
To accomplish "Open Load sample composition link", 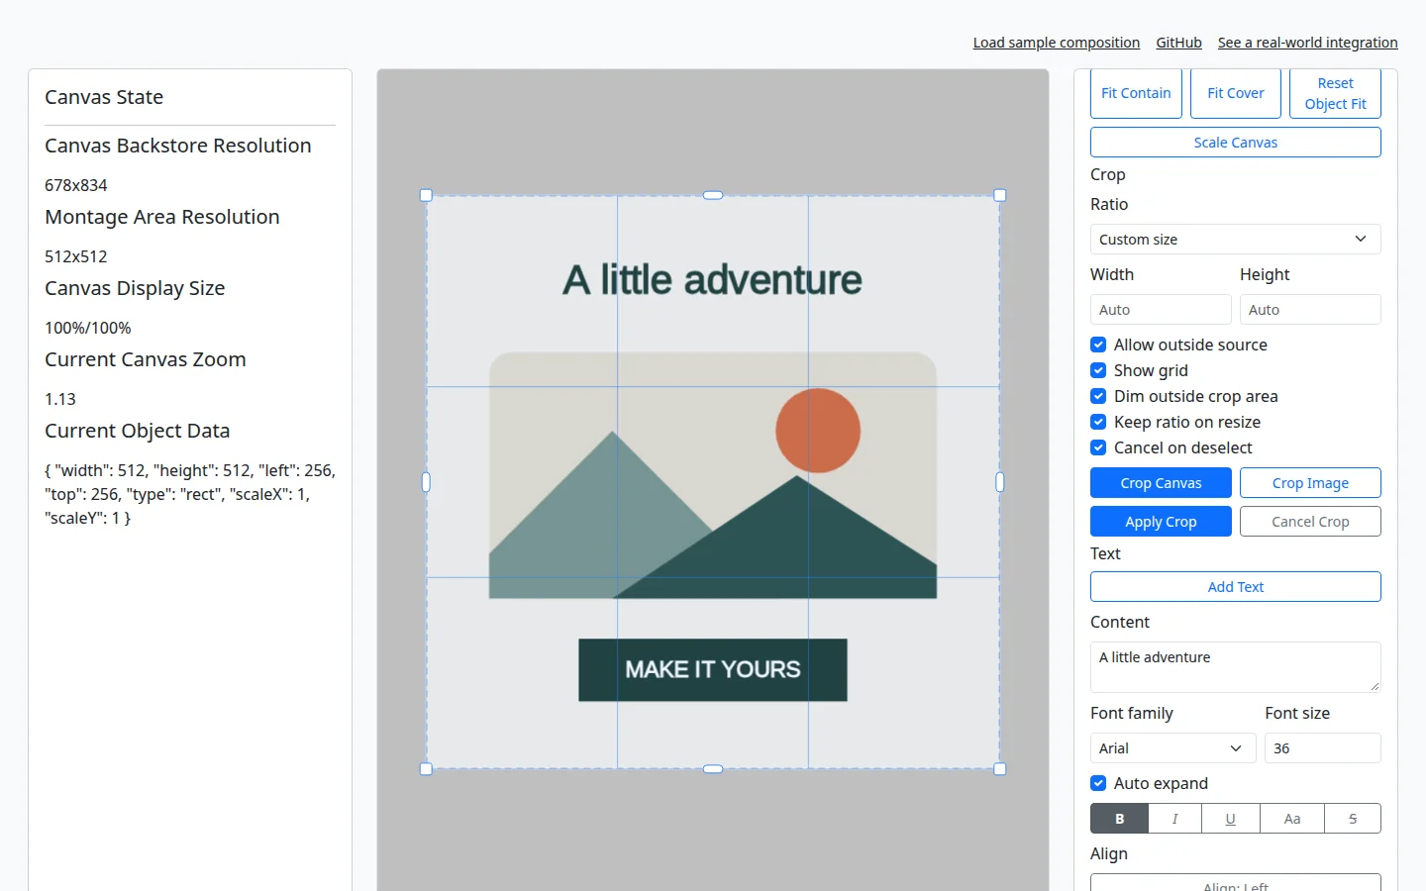I will point(1056,43).
